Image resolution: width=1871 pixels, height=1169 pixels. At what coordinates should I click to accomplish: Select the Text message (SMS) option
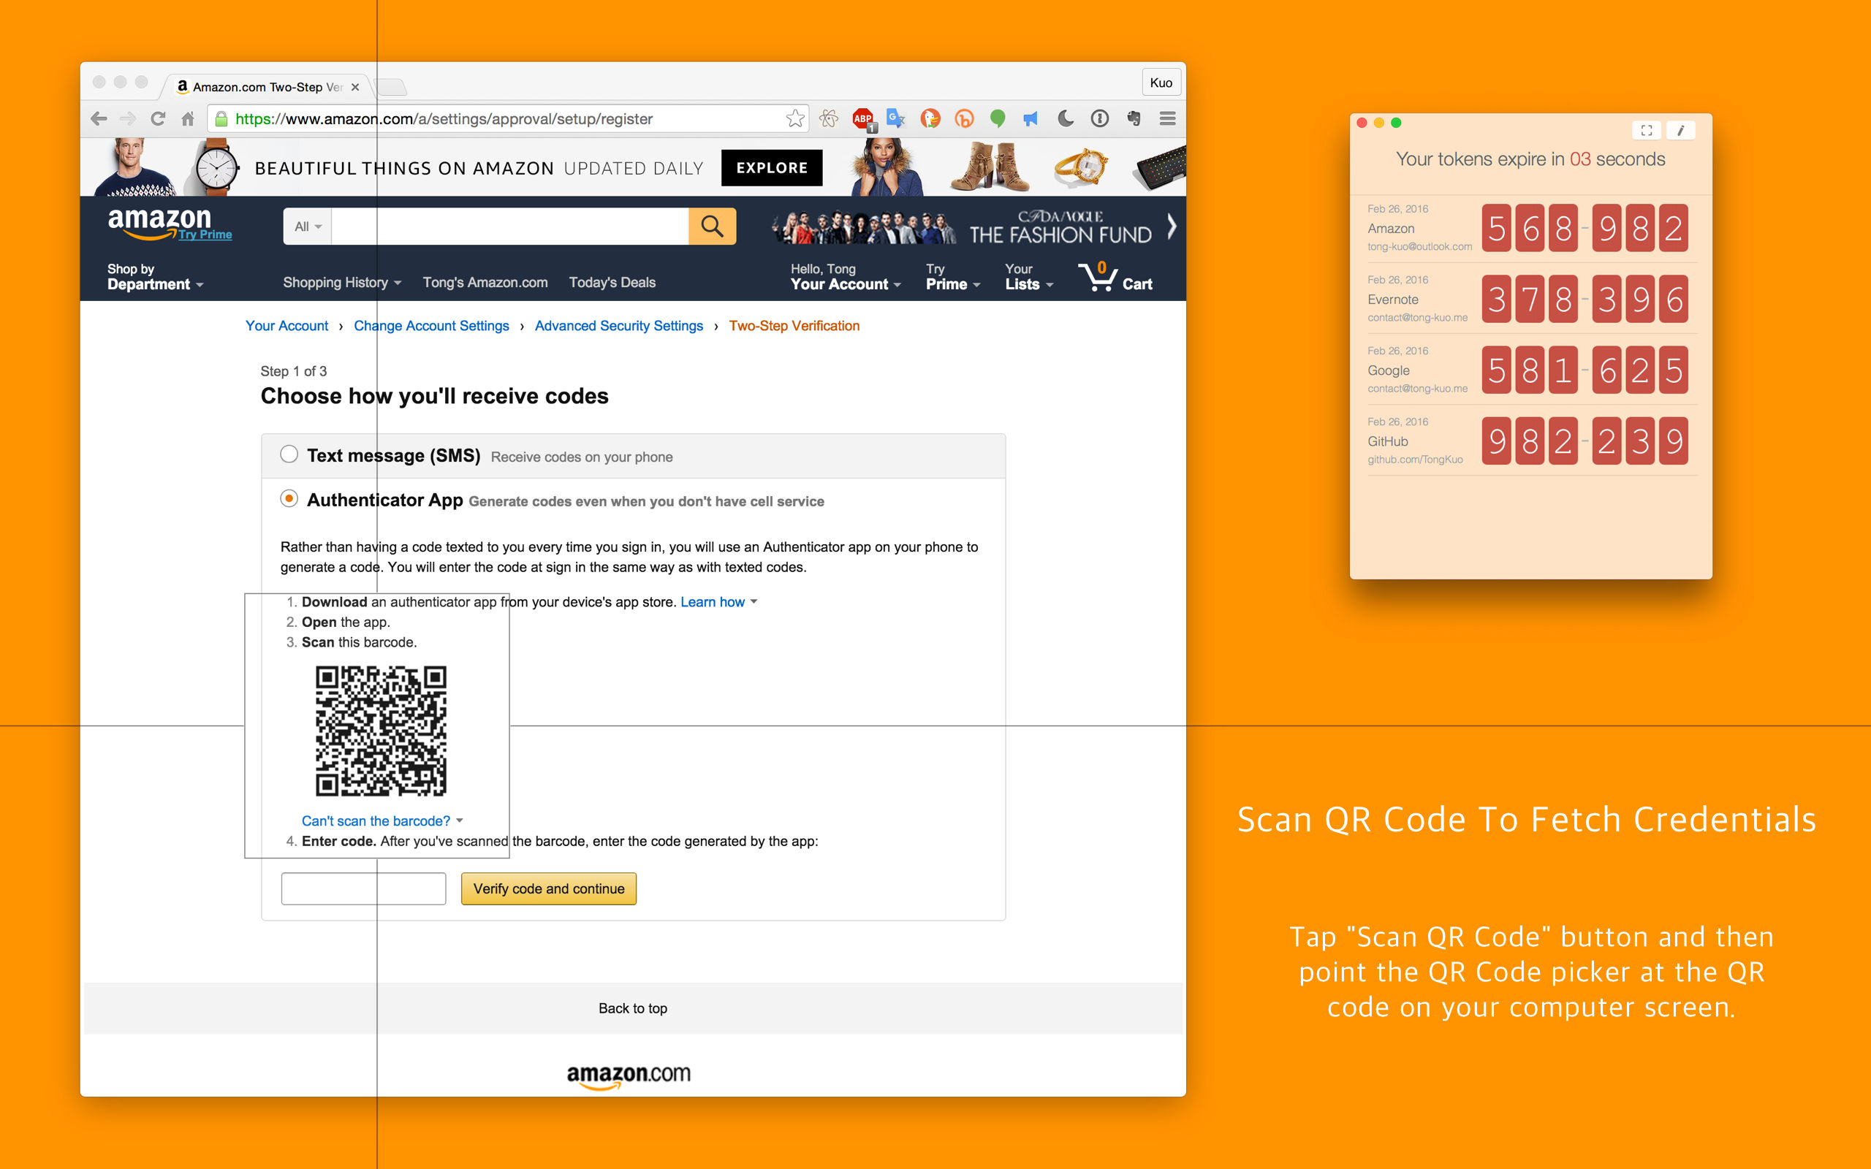289,455
